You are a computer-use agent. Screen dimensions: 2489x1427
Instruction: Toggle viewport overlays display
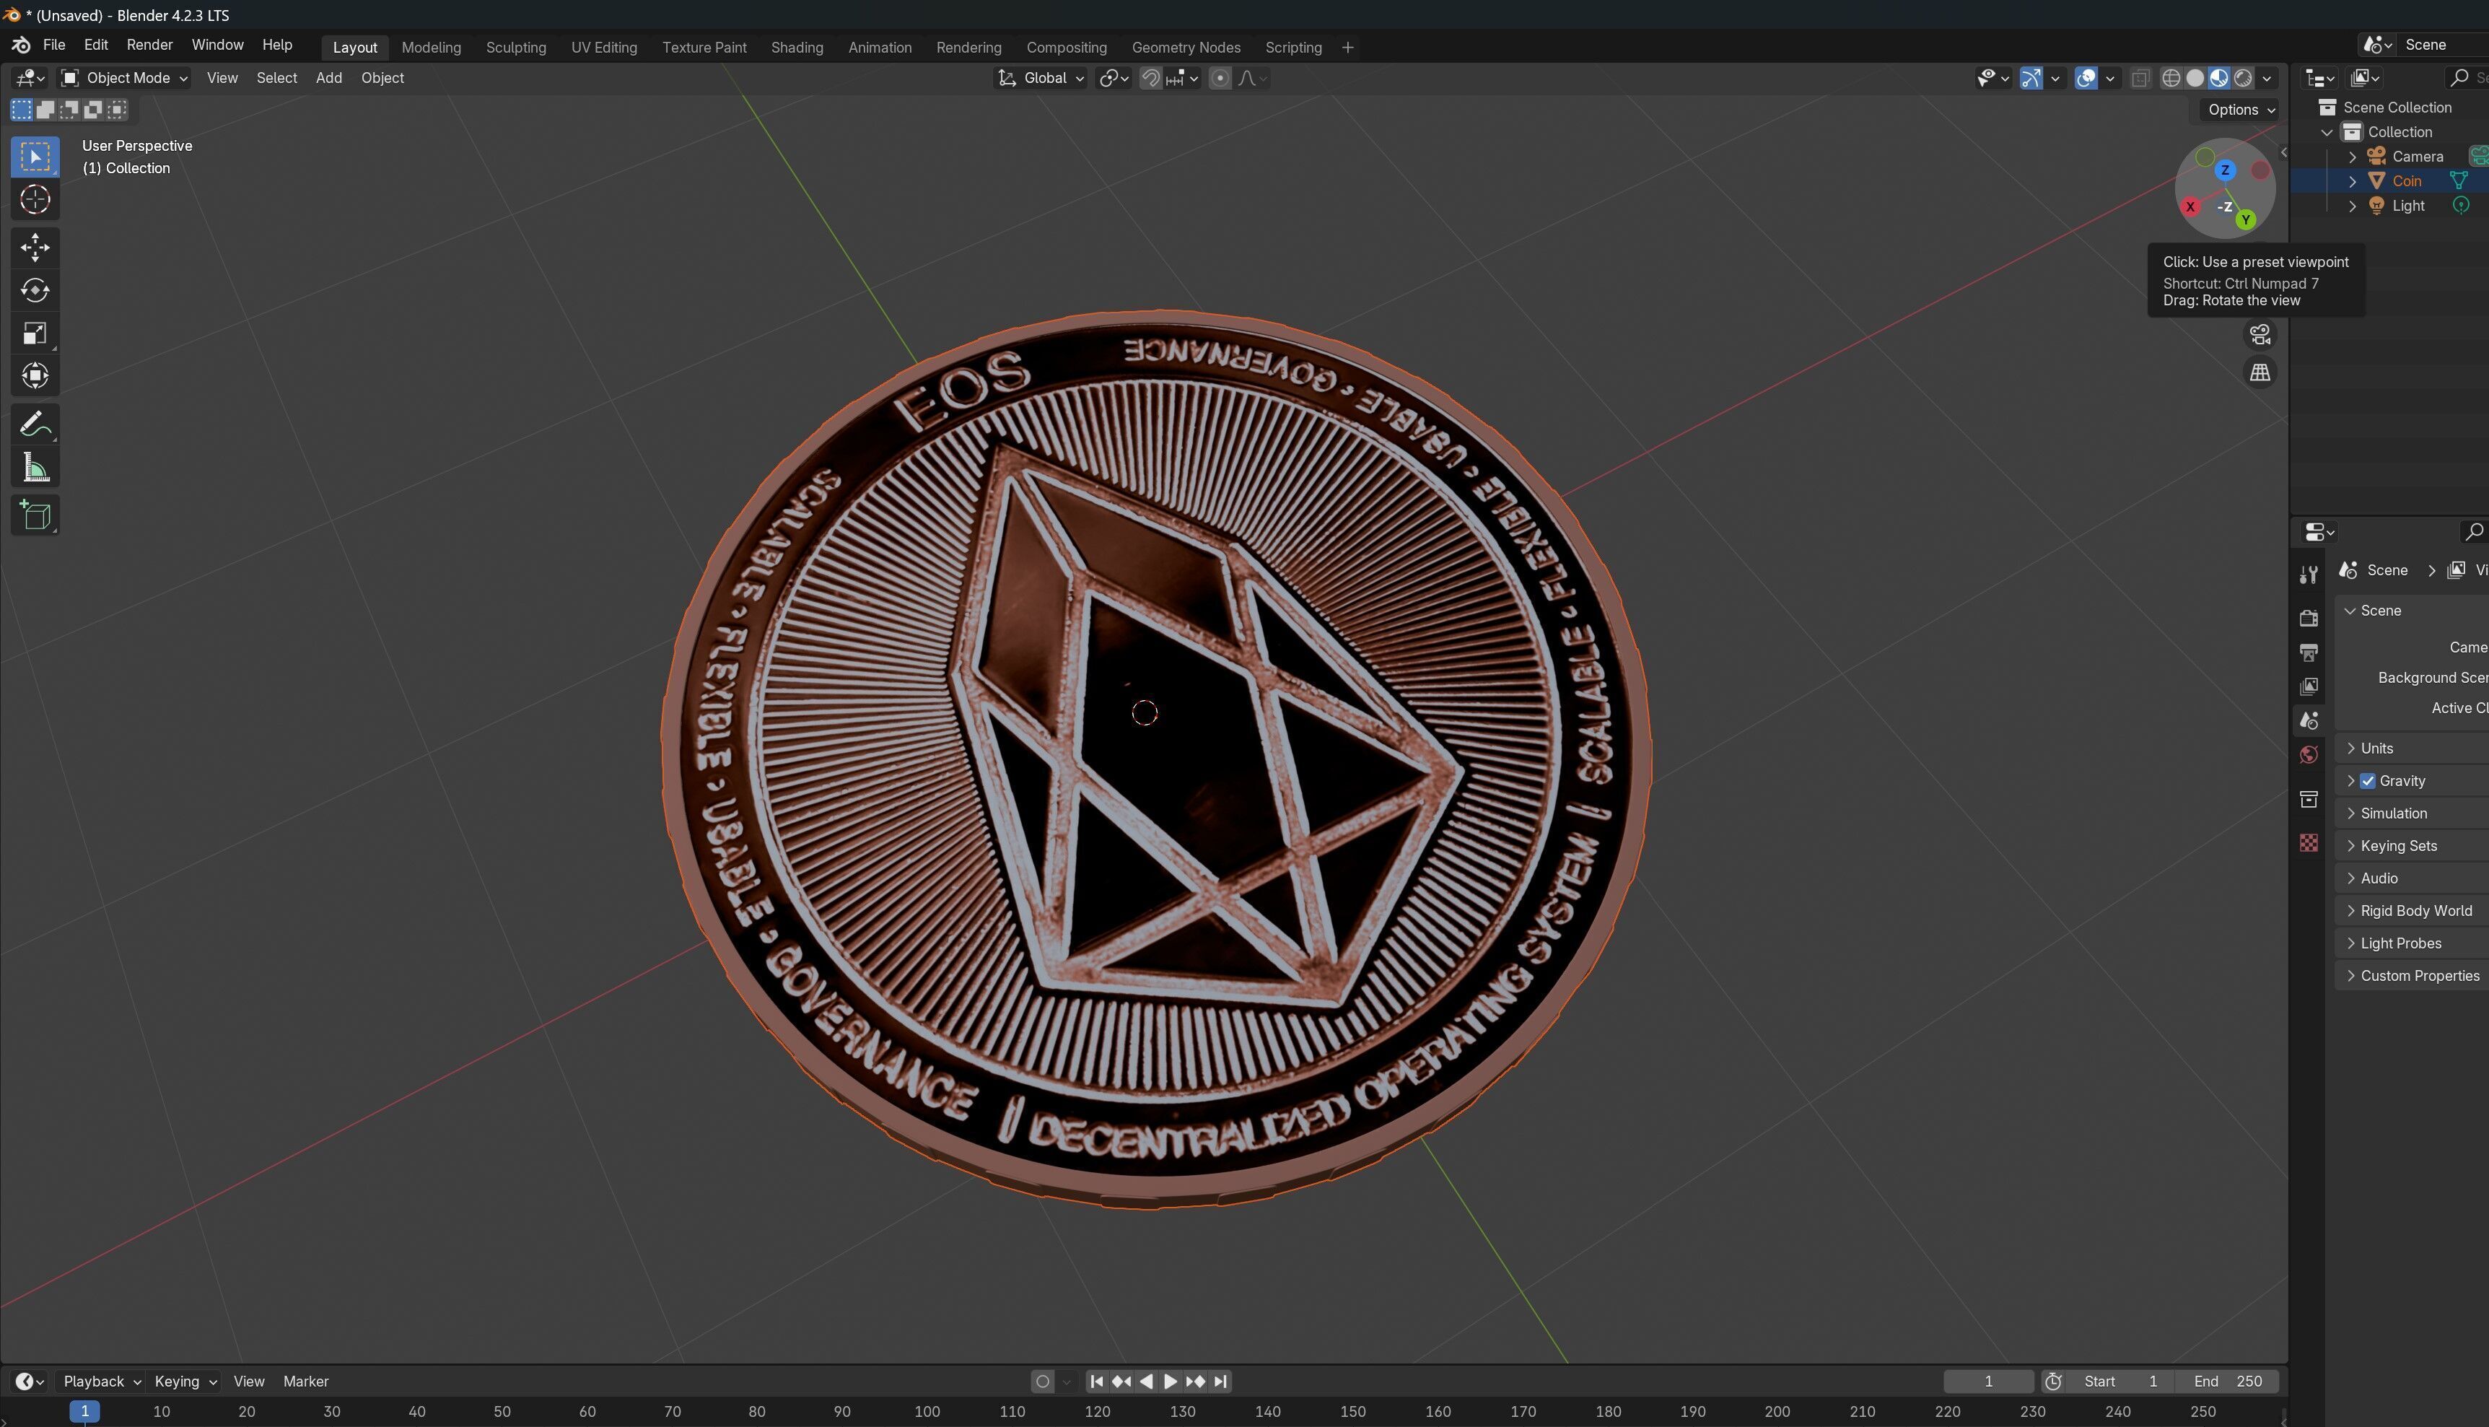coord(2086,79)
